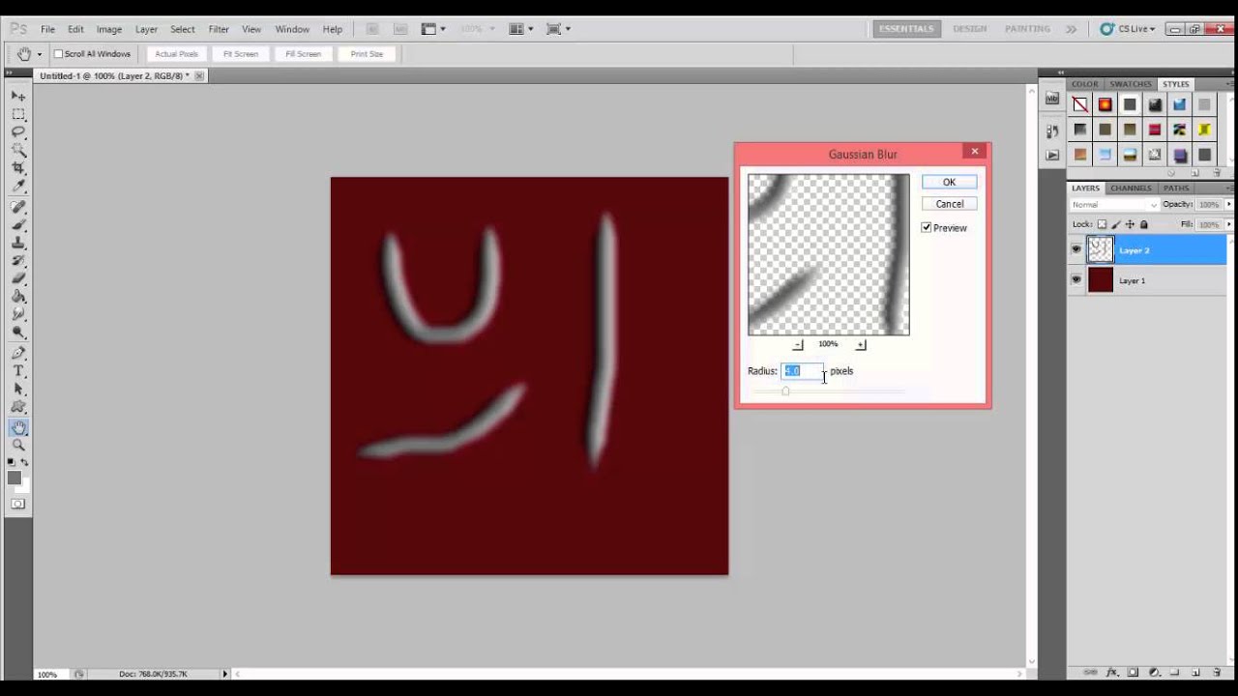Click the Add layer style fx icon

1111,672
